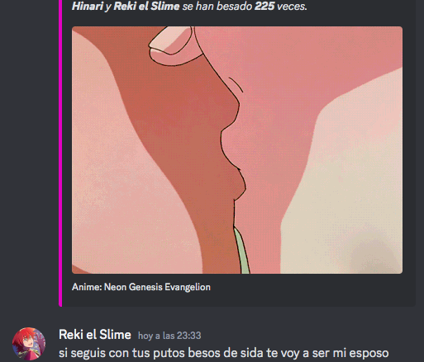Click the word Evangelion in the footer

pos(188,287)
